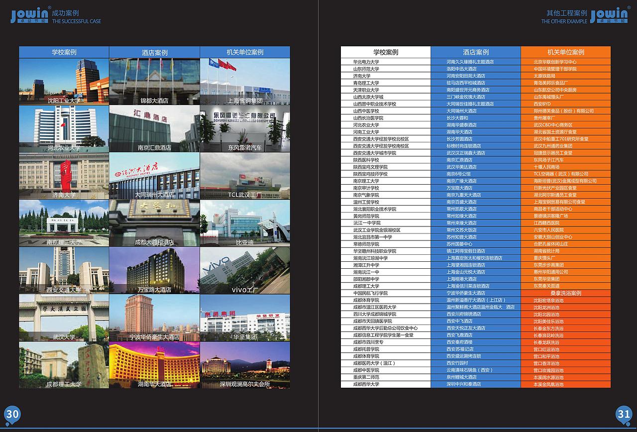Click the THE SUCCESSFUL CASE title
The image size is (637, 432).
(x=77, y=21)
